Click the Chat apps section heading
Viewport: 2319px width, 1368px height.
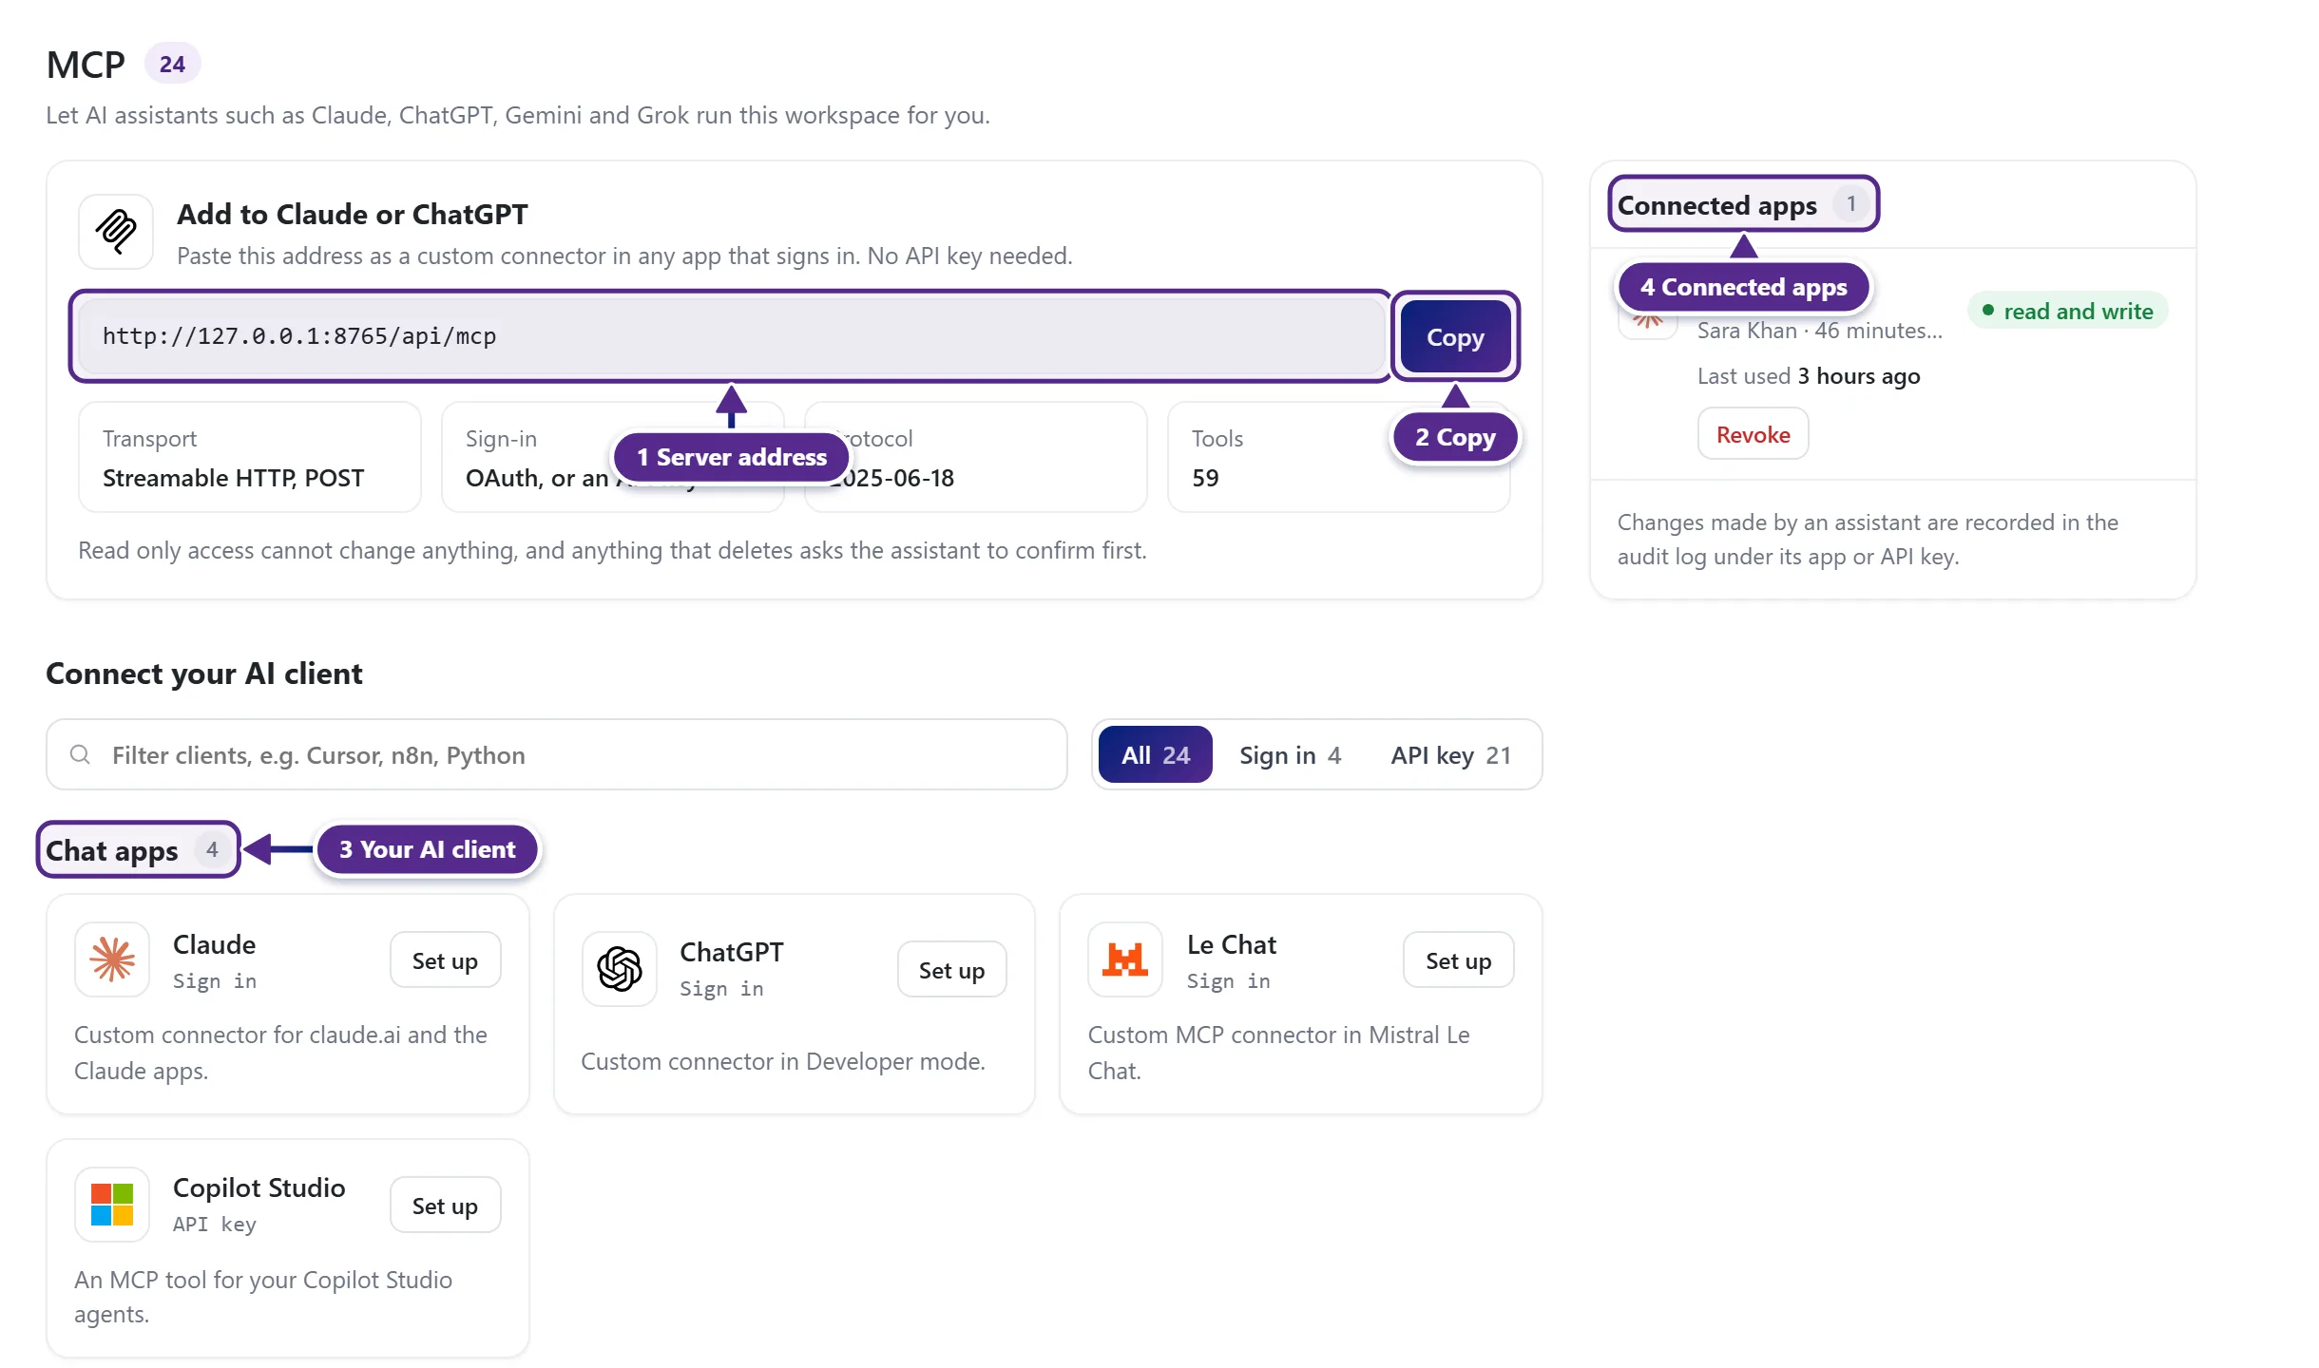pyautogui.click(x=112, y=850)
